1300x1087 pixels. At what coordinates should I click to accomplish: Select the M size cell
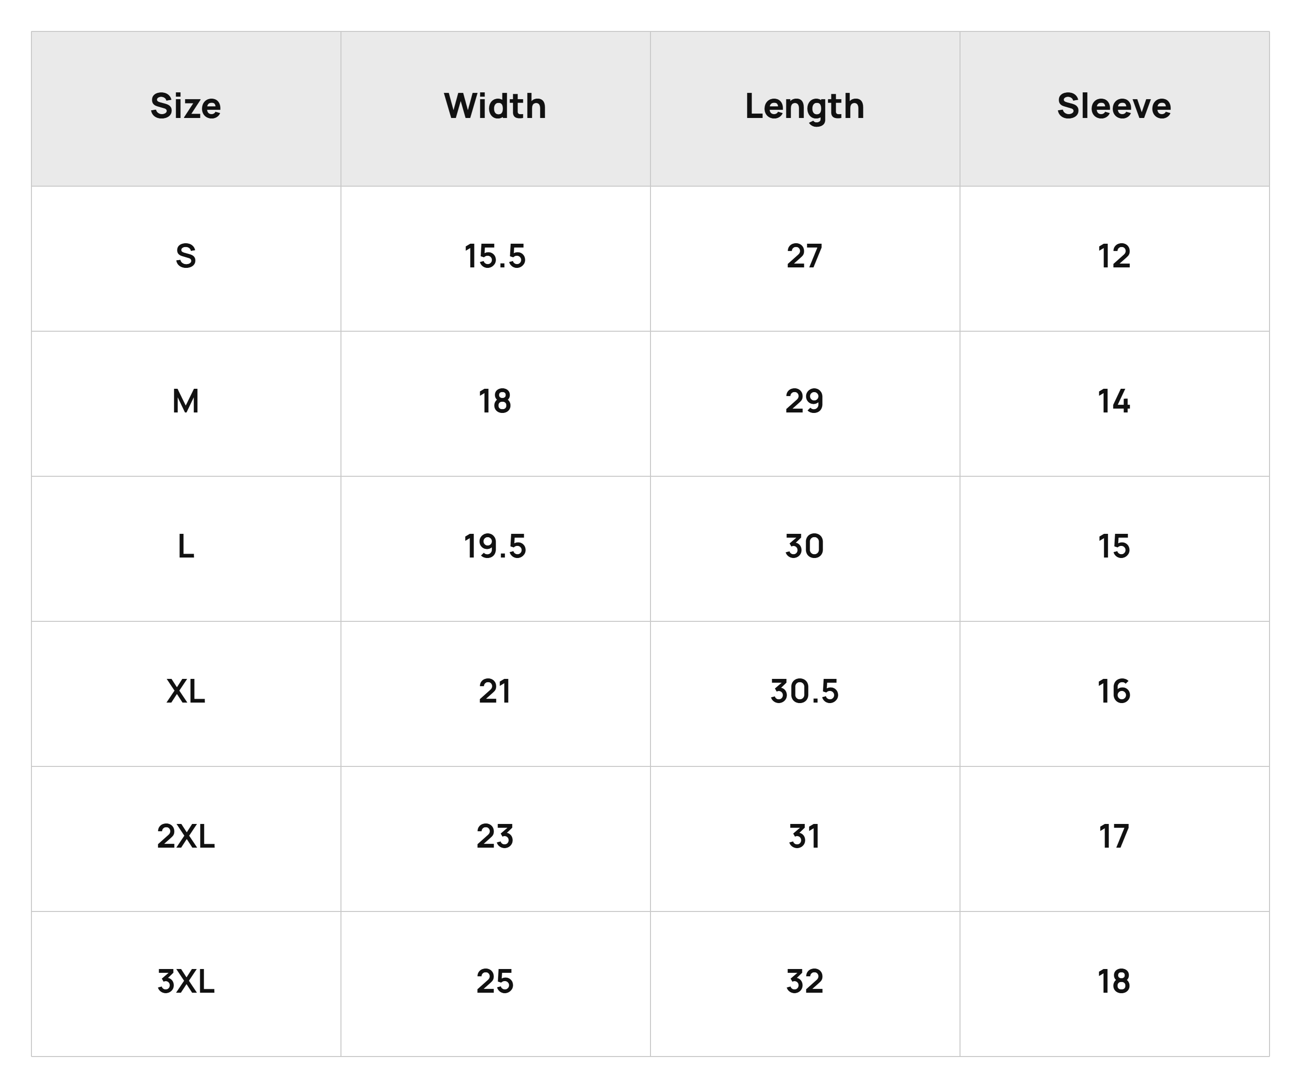(186, 404)
